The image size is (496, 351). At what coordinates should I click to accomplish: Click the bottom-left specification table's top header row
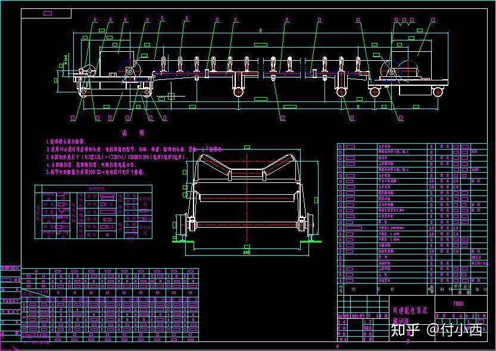[x=110, y=271]
